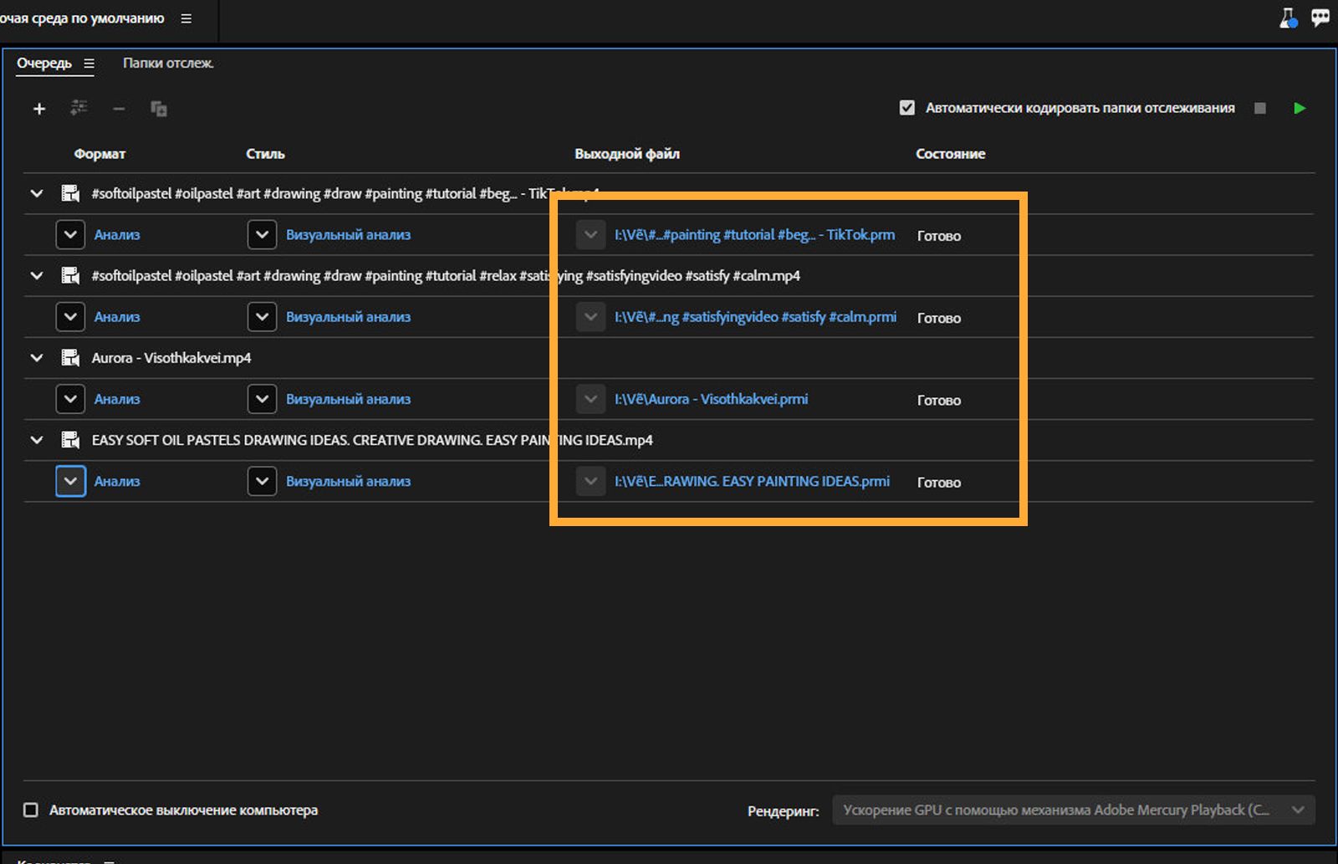
Task: Open the feedback speech bubble icon
Action: 1320,18
